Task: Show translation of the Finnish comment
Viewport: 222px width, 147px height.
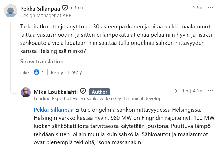Action: 42,61
